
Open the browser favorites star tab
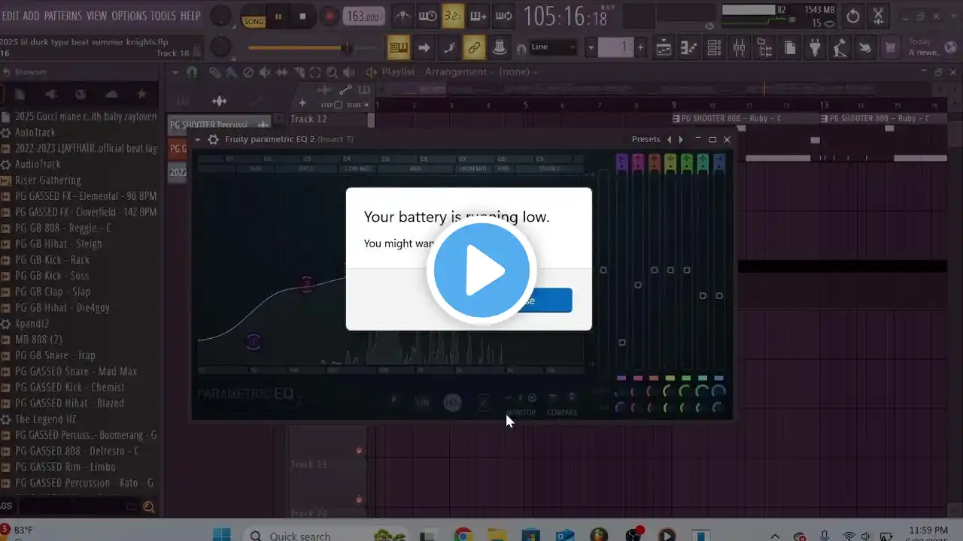pyautogui.click(x=141, y=95)
